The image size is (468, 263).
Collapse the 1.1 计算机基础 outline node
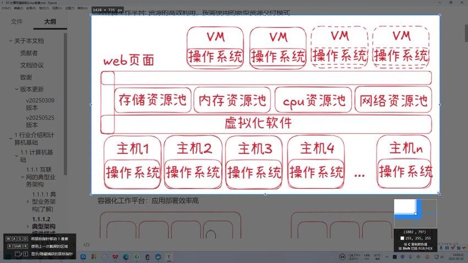17,152
